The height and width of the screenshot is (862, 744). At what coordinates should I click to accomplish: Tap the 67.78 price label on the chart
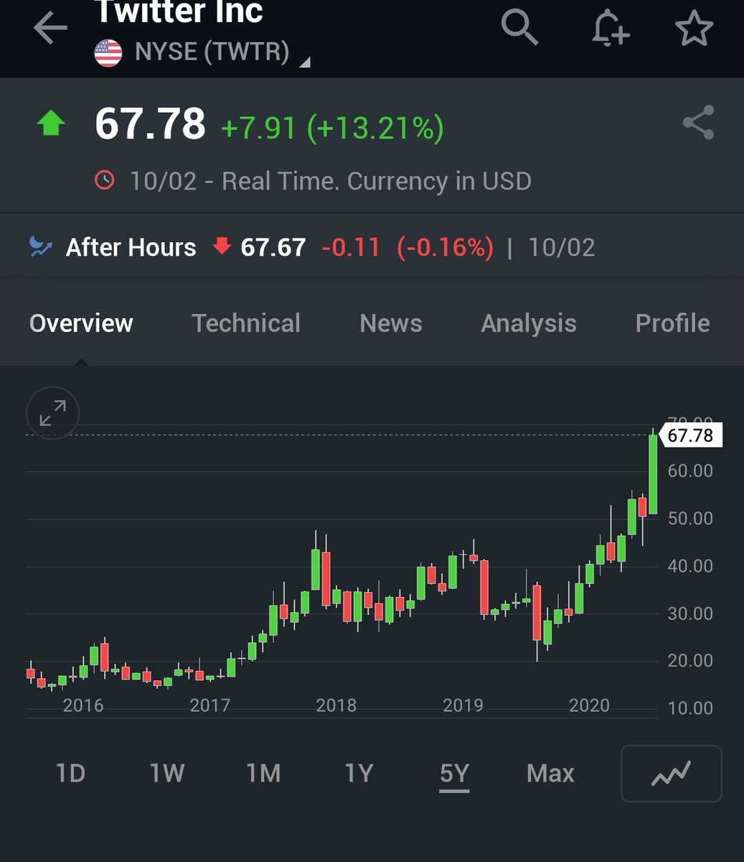point(690,435)
